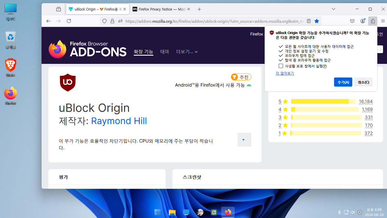Image resolution: width=387 pixels, height=218 pixels.
Task: Open the Firefox account icon
Action: coord(363,21)
